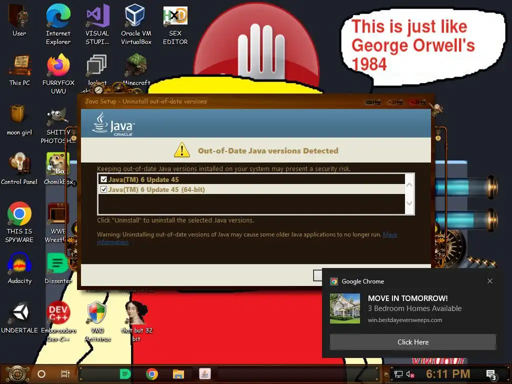Open the Minecraft desktop shortcut

pos(136,69)
